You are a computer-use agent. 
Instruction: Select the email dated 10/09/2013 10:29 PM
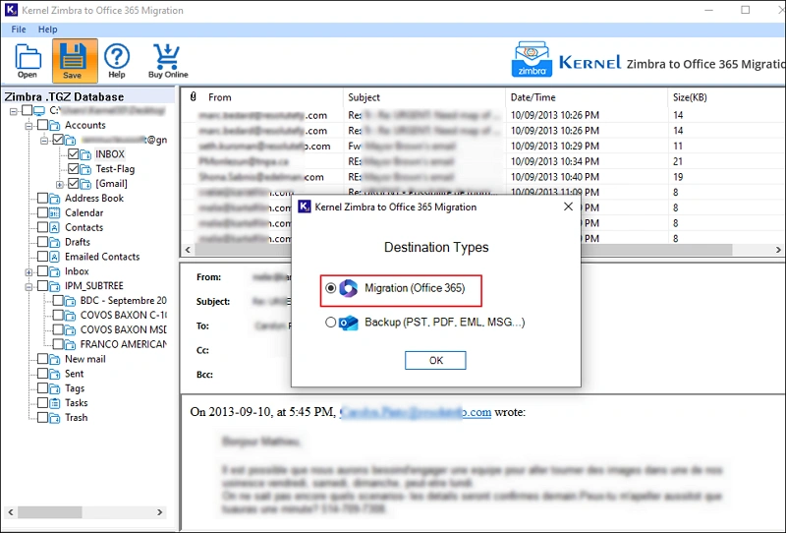tap(482, 147)
